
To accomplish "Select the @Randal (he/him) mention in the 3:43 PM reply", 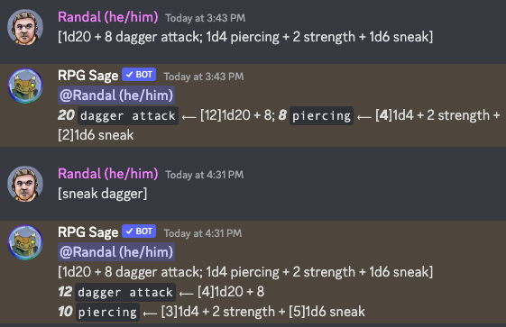I will point(116,95).
